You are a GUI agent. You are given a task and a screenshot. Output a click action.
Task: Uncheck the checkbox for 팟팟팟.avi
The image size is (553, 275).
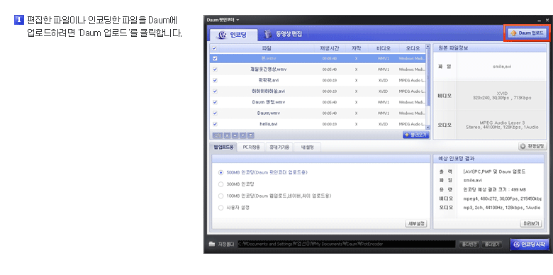click(215, 80)
